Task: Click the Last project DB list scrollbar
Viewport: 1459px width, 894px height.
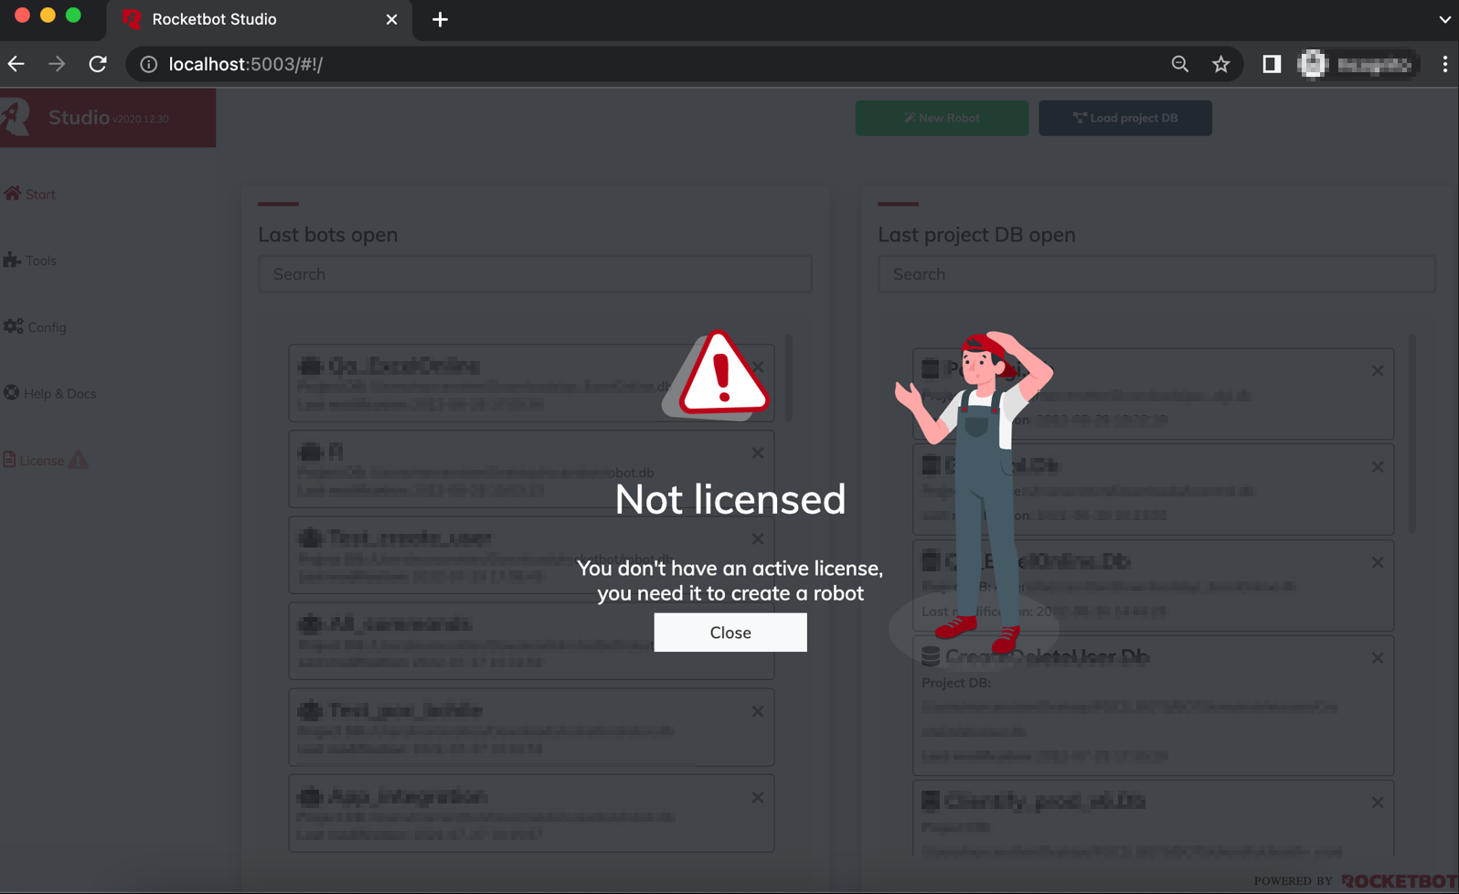Action: click(x=1411, y=433)
